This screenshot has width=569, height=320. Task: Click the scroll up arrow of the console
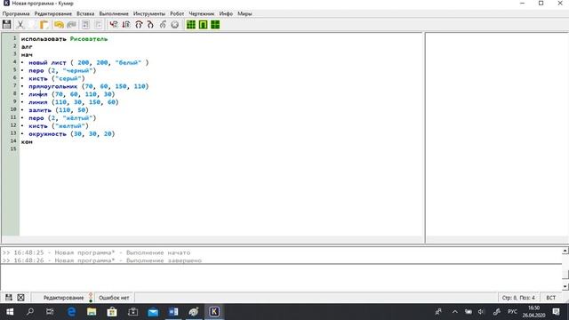(565, 251)
